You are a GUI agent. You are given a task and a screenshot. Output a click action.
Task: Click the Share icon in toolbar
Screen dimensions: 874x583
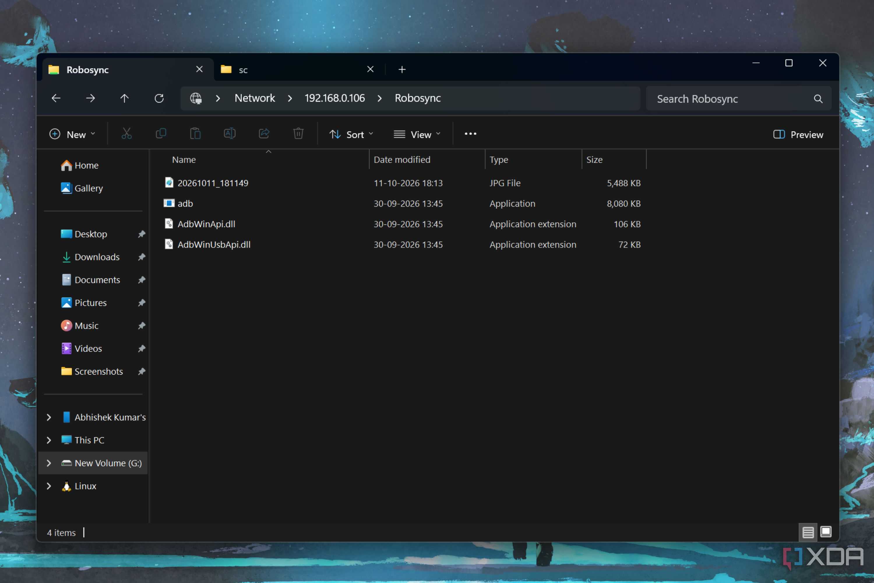coord(264,134)
